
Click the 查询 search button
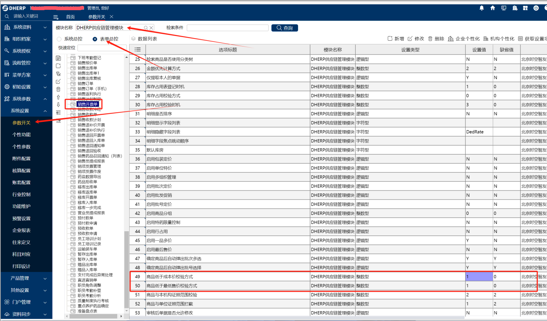tap(285, 28)
